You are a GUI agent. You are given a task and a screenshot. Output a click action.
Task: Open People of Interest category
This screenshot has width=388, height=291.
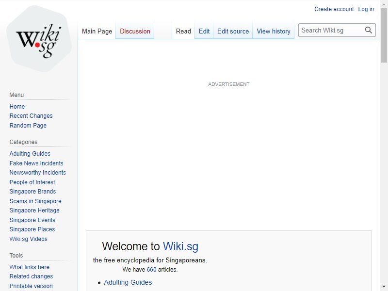tap(32, 182)
